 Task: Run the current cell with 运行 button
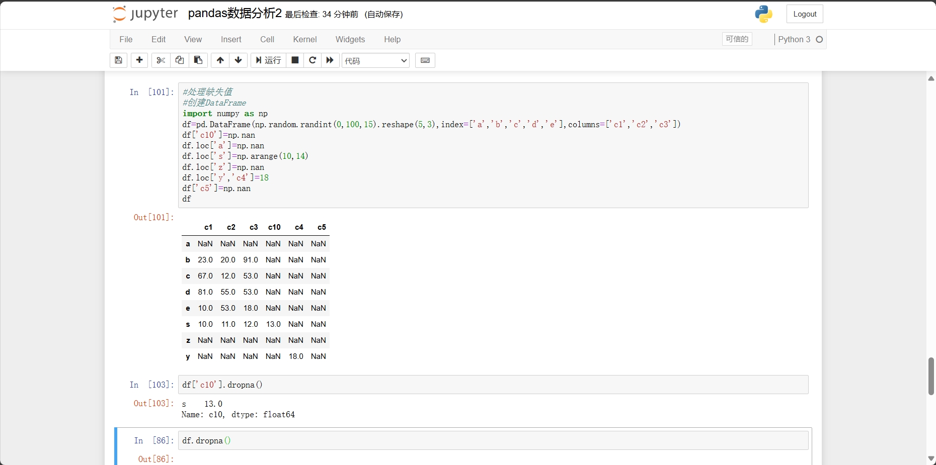[x=269, y=60]
